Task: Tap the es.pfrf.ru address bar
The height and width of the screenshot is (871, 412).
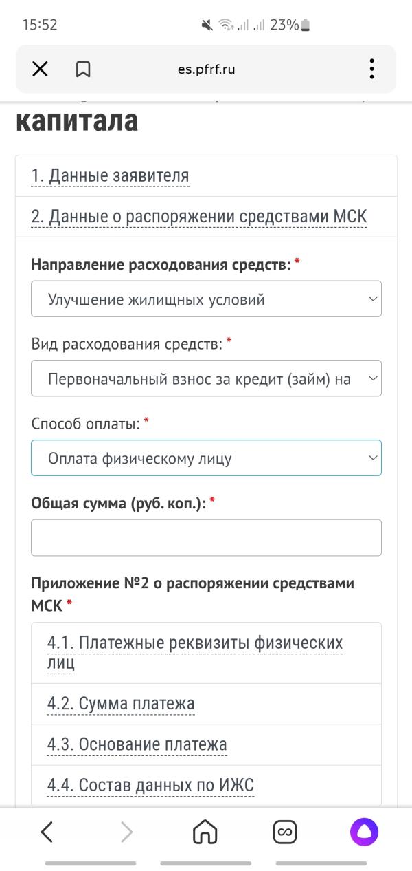Action: click(206, 69)
